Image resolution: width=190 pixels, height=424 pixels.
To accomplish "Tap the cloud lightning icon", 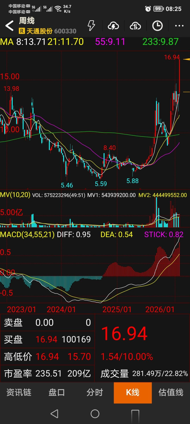I will [113, 26].
